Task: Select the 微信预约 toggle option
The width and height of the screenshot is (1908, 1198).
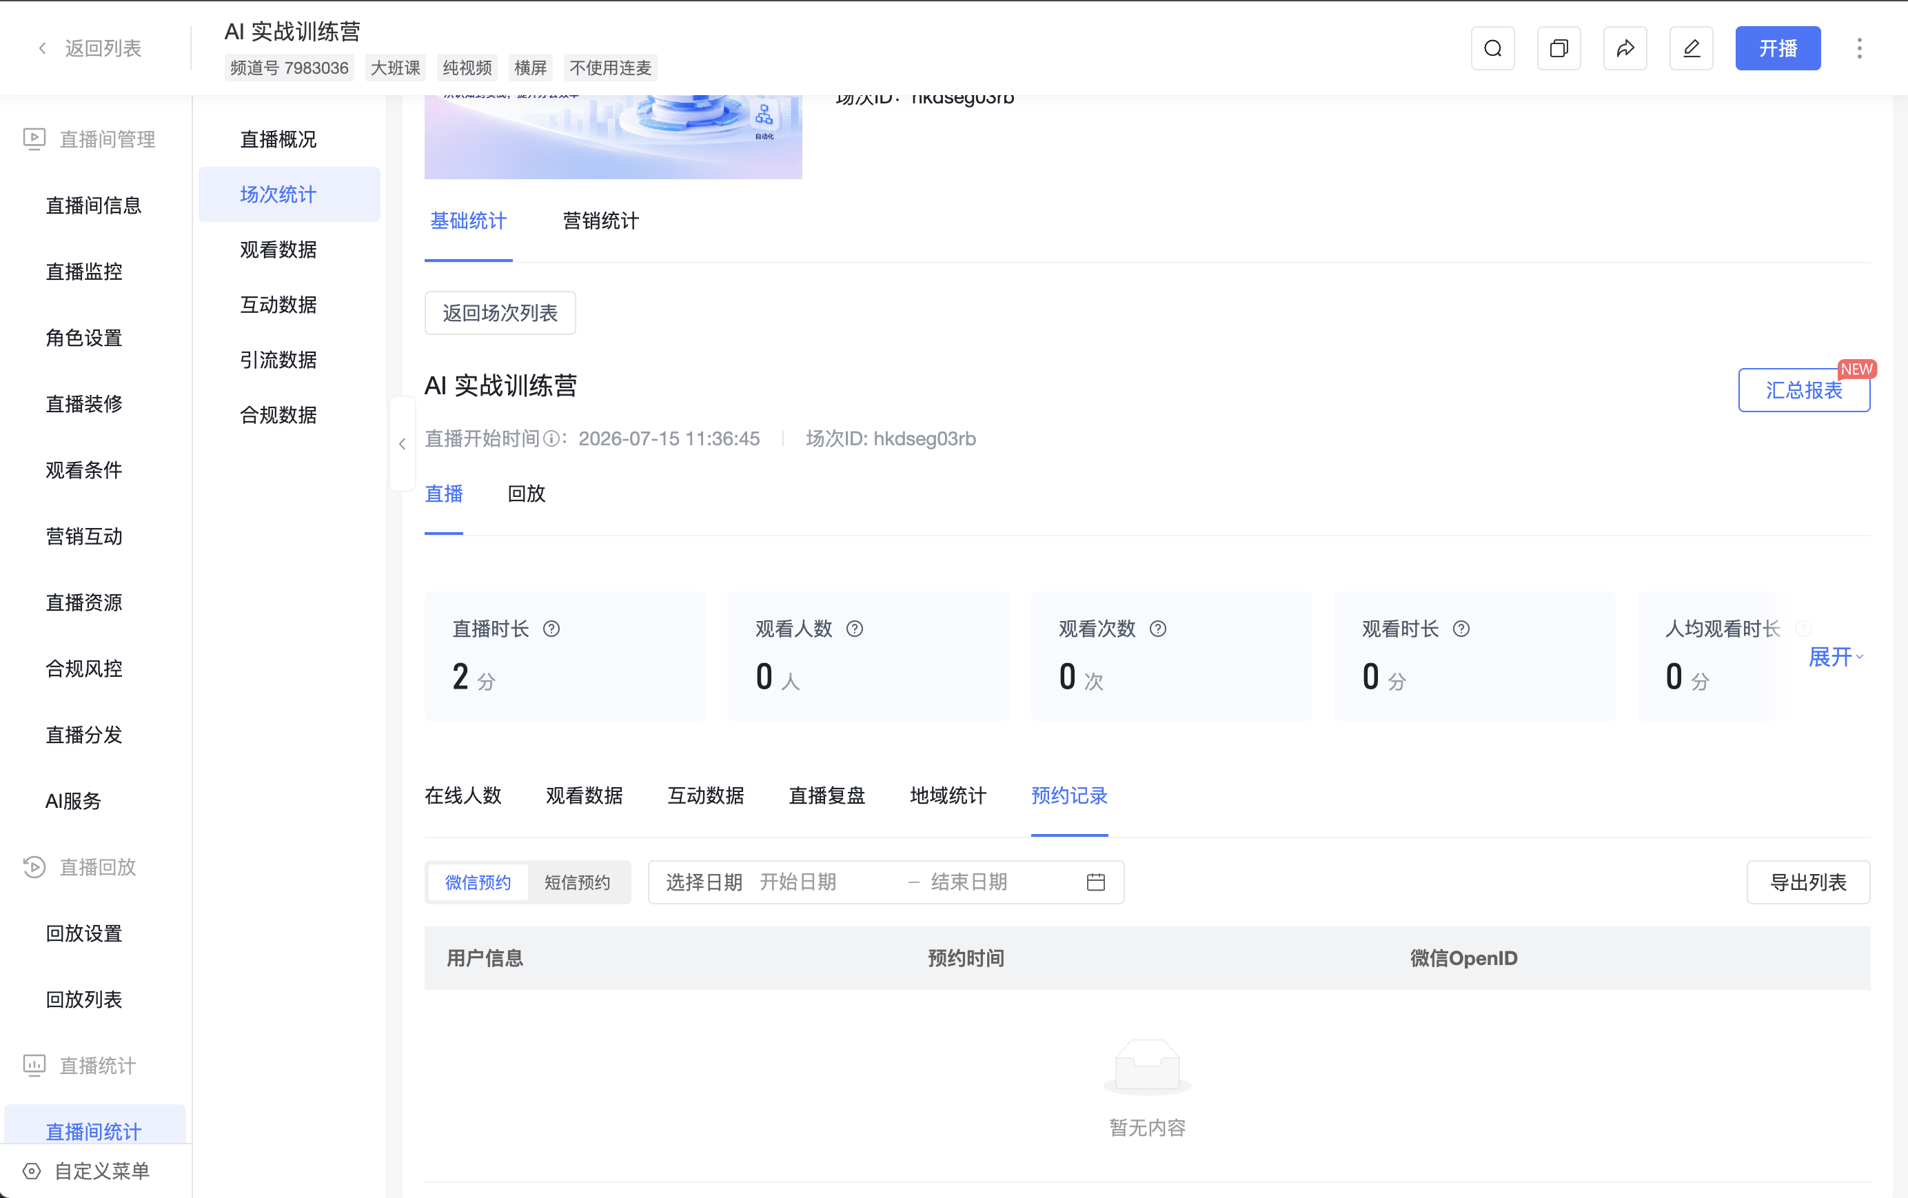Action: point(478,882)
